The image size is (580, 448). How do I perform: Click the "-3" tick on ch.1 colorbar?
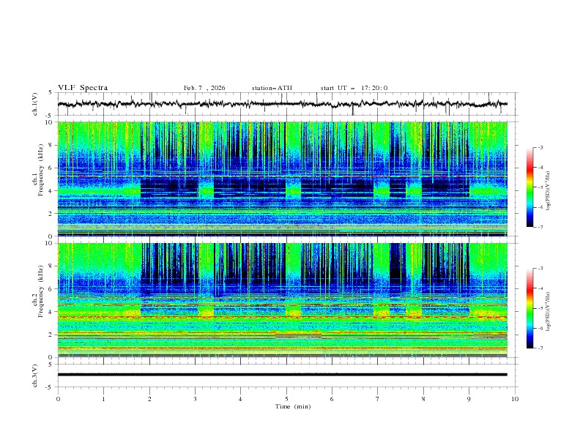pos(540,147)
